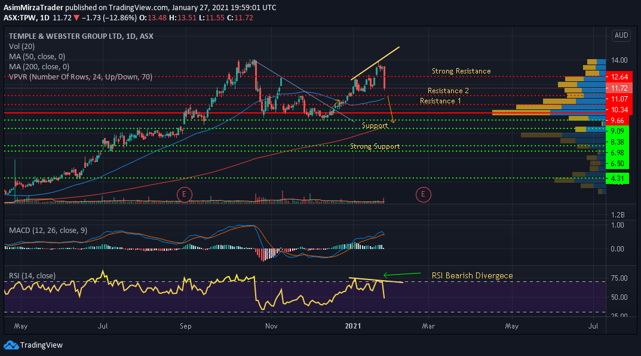Click the Sep label on time axis
Image resolution: width=641 pixels, height=356 pixels.
pyautogui.click(x=186, y=326)
